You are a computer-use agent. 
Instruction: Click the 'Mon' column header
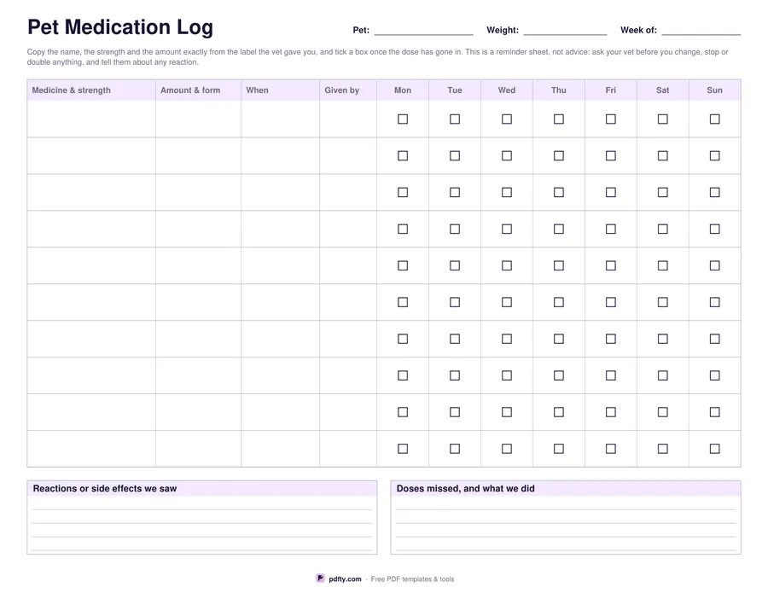[403, 90]
